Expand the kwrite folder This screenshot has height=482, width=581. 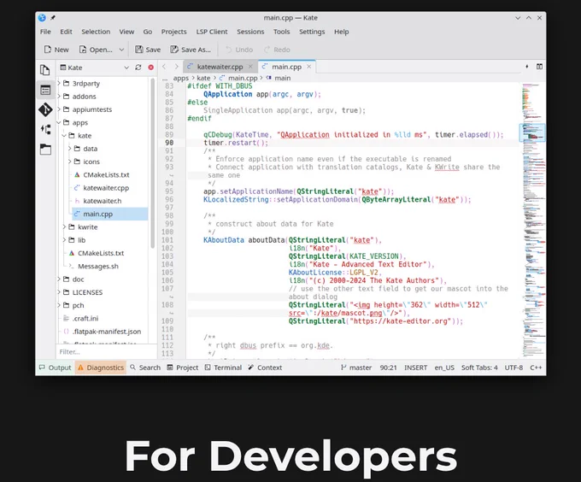(64, 226)
